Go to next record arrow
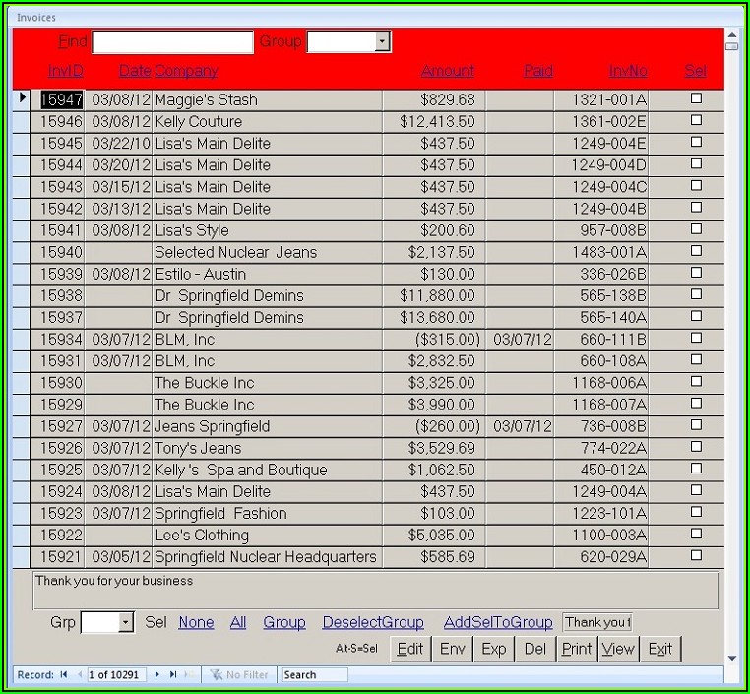750x694 pixels. (x=156, y=674)
